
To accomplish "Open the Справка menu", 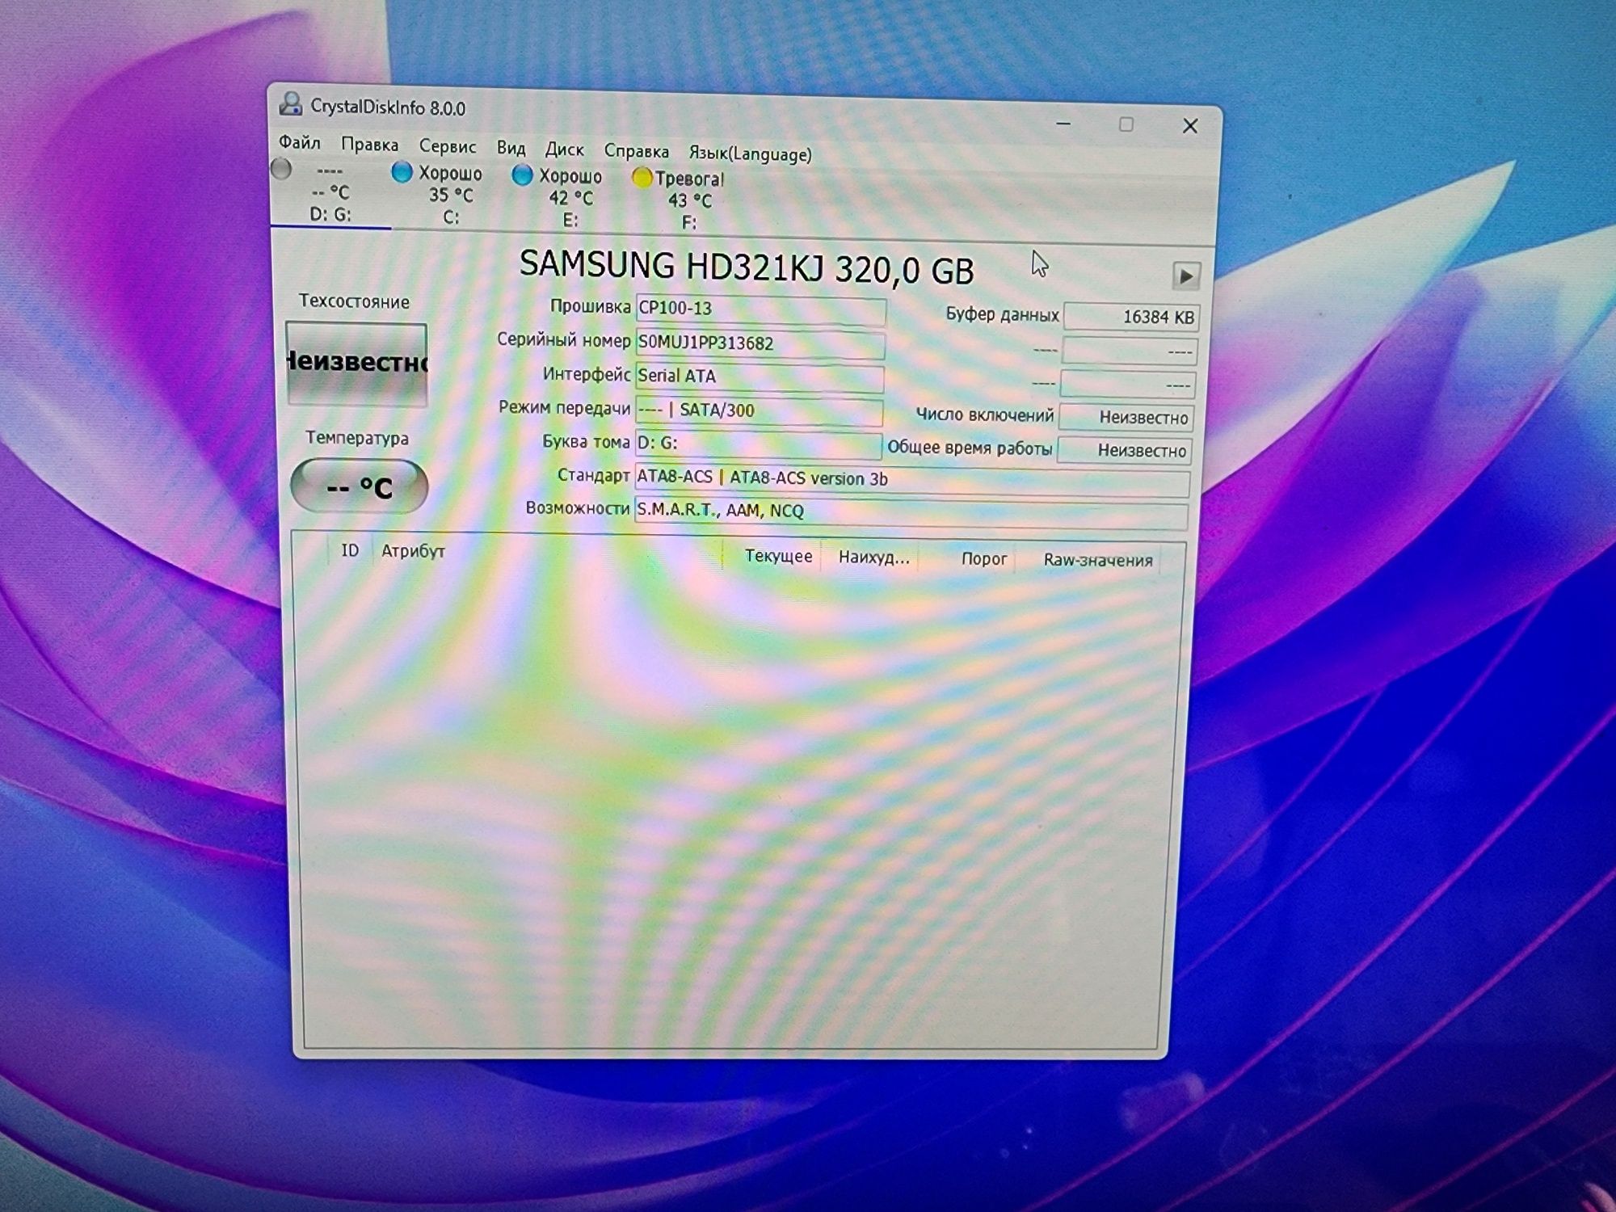I will [x=637, y=151].
